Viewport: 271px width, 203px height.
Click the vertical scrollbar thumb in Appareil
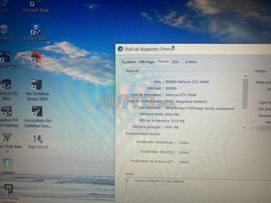(245, 94)
